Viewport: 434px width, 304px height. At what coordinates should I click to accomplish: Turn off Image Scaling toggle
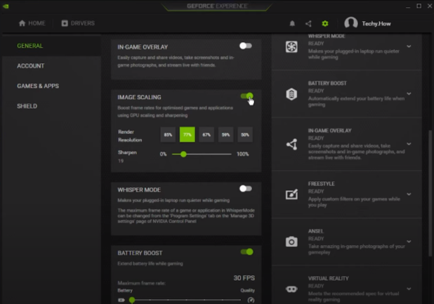246,96
